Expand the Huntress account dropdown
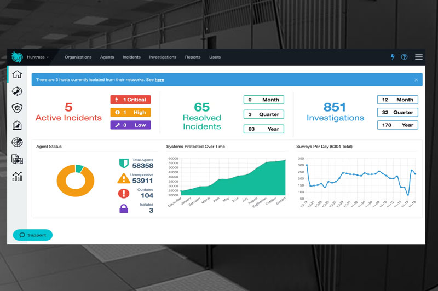The image size is (438, 291). 38,57
